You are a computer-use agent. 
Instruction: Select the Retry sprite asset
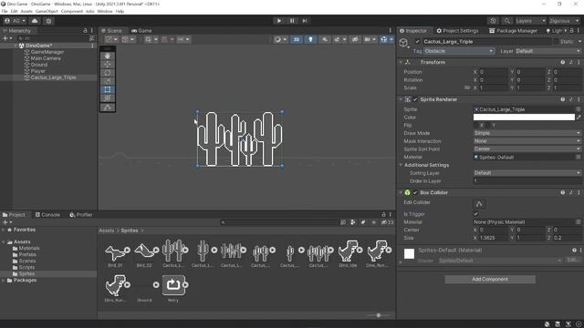tap(173, 288)
